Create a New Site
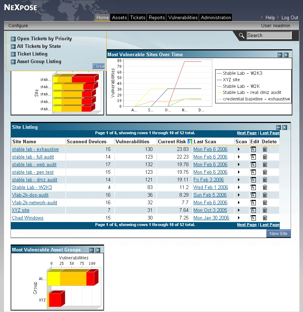 coord(278,234)
